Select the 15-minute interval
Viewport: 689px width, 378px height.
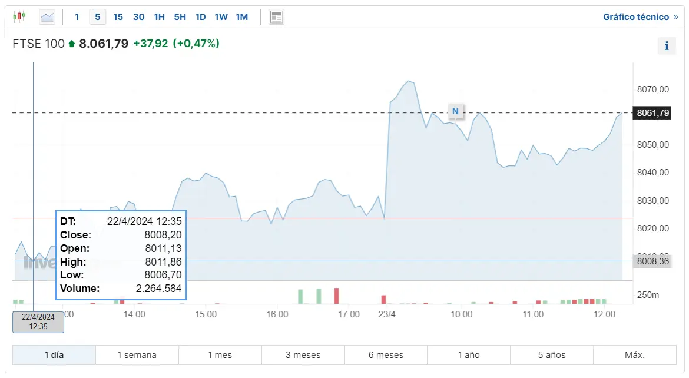(118, 16)
